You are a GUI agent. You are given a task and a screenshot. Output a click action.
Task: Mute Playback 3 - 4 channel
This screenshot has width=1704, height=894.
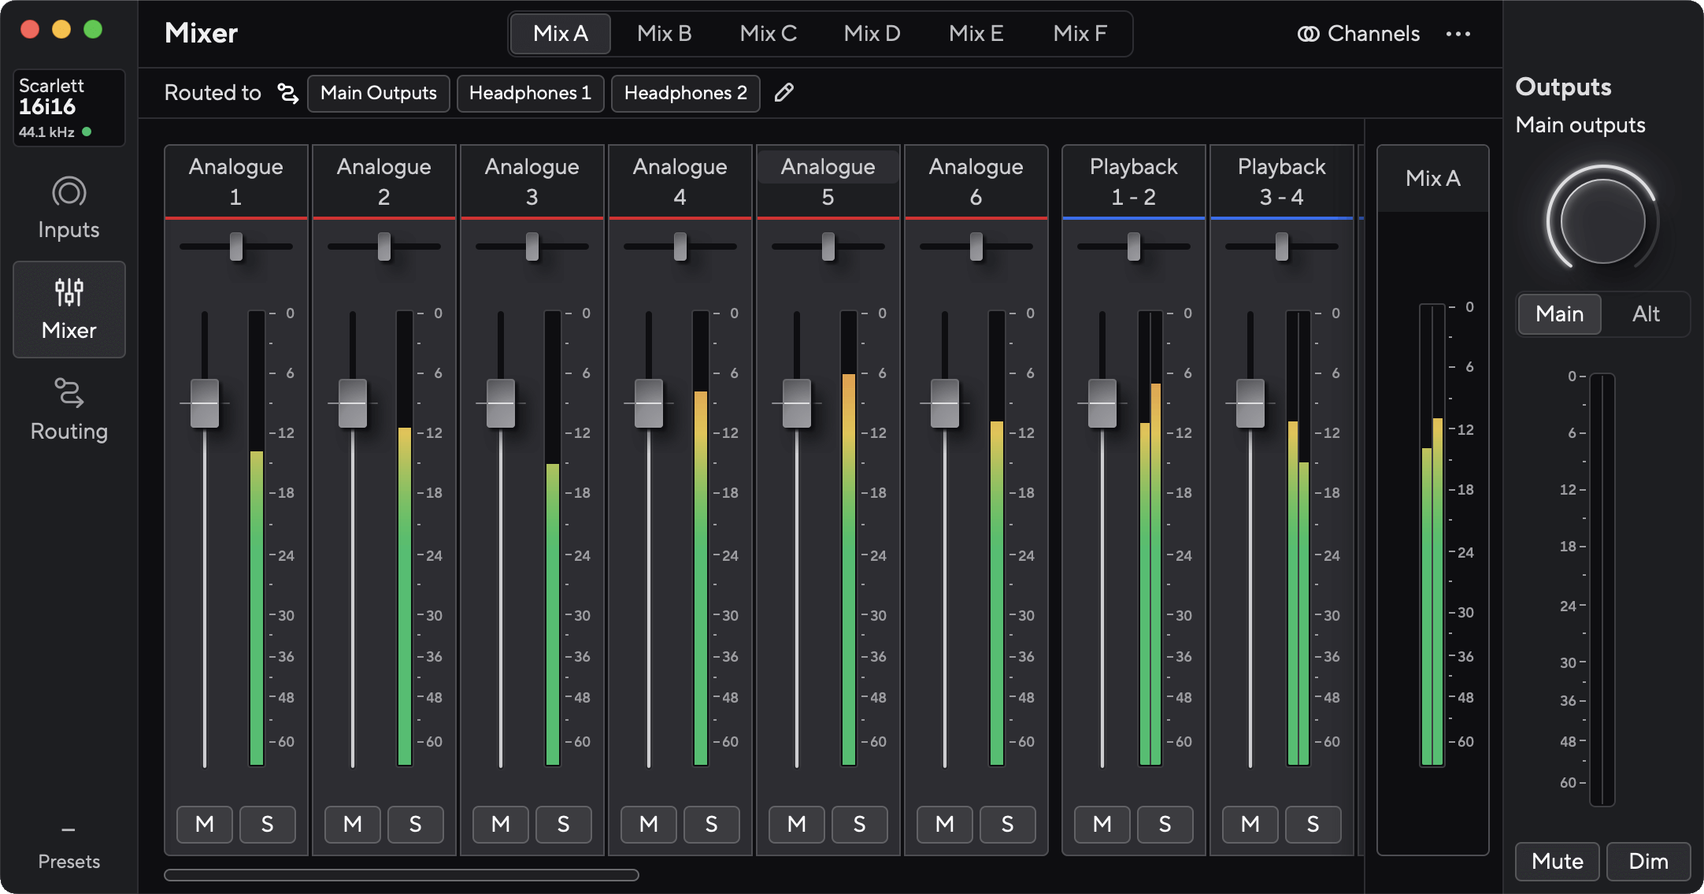click(1250, 825)
